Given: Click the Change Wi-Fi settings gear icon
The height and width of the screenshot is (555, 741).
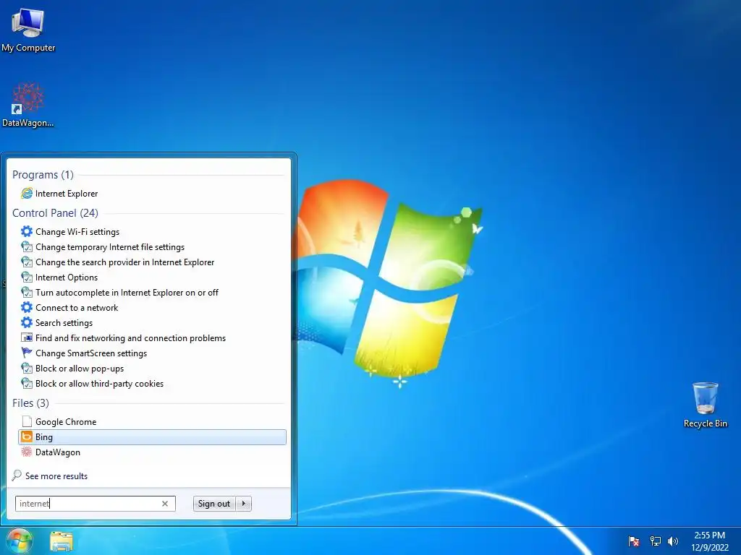Looking at the screenshot, I should pos(27,231).
